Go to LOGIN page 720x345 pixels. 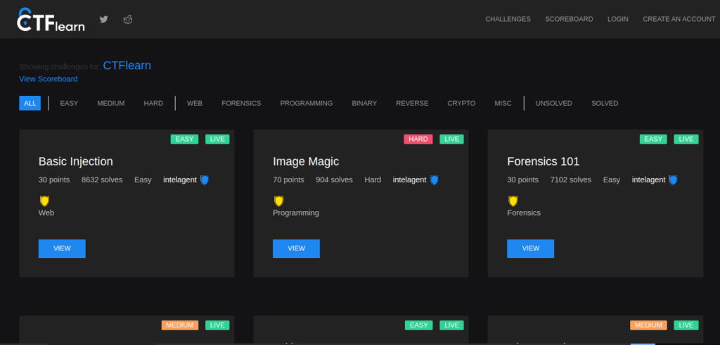pyautogui.click(x=617, y=19)
